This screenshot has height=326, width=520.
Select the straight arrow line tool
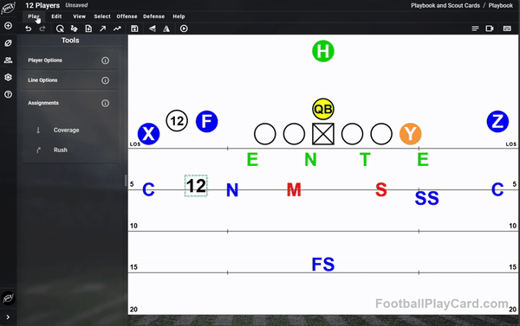[103, 29]
